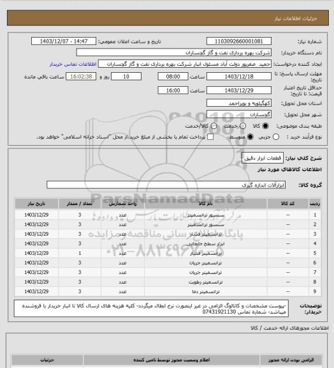Select row 4 item ابزار سطح جابجایی
Image resolution: width=334 pixels, height=368 pixels.
pos(206,243)
